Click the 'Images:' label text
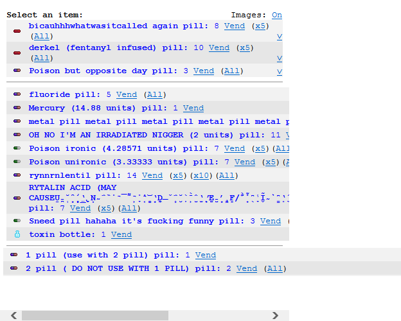Image resolution: width=401 pixels, height=321 pixels. (x=248, y=15)
